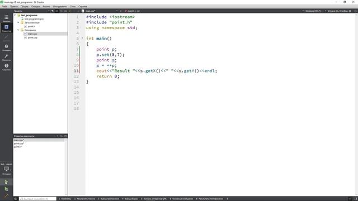Open the 5 QML Debugger Console pane
The height and width of the screenshot is (201, 358).
(154, 199)
